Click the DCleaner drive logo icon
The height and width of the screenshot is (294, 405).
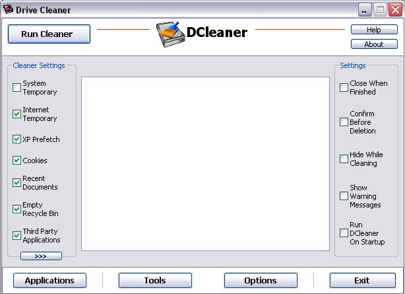click(171, 34)
